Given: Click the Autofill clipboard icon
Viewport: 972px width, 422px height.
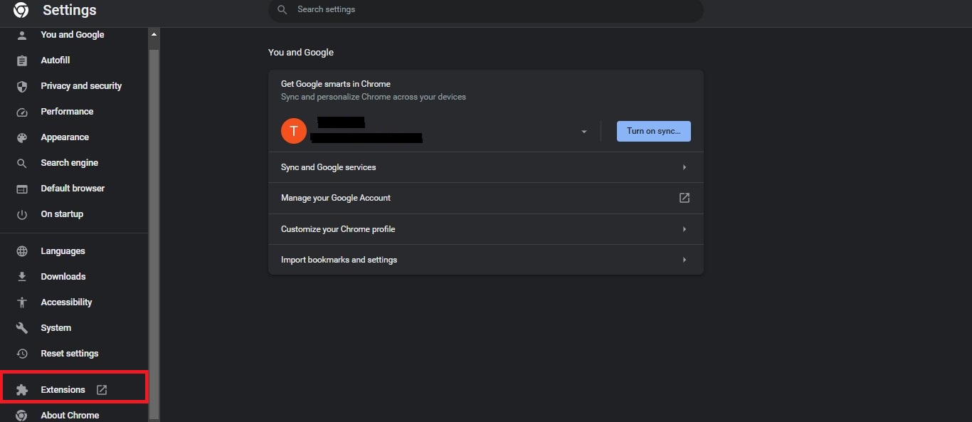Looking at the screenshot, I should tap(22, 60).
